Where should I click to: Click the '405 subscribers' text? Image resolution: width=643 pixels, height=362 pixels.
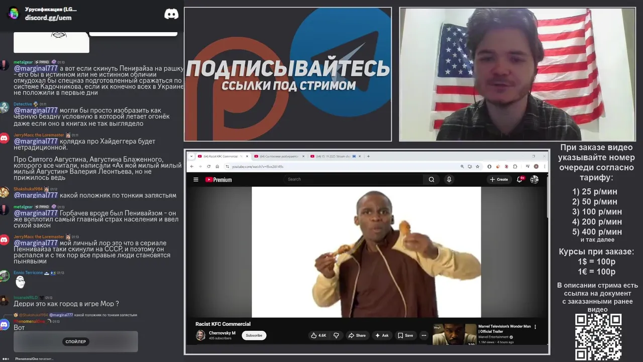coord(220,338)
